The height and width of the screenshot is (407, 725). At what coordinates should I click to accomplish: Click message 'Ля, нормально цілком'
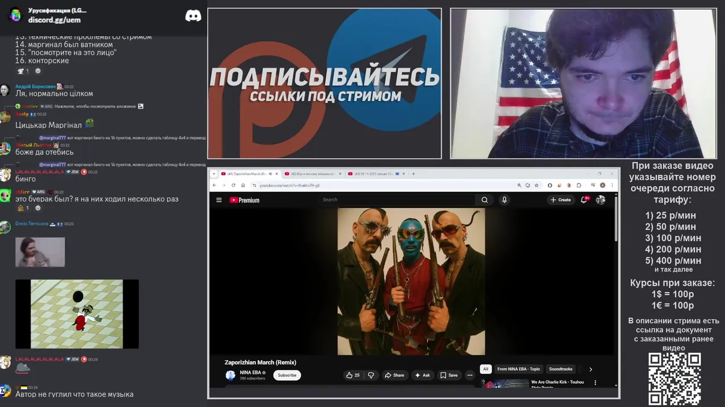(54, 94)
